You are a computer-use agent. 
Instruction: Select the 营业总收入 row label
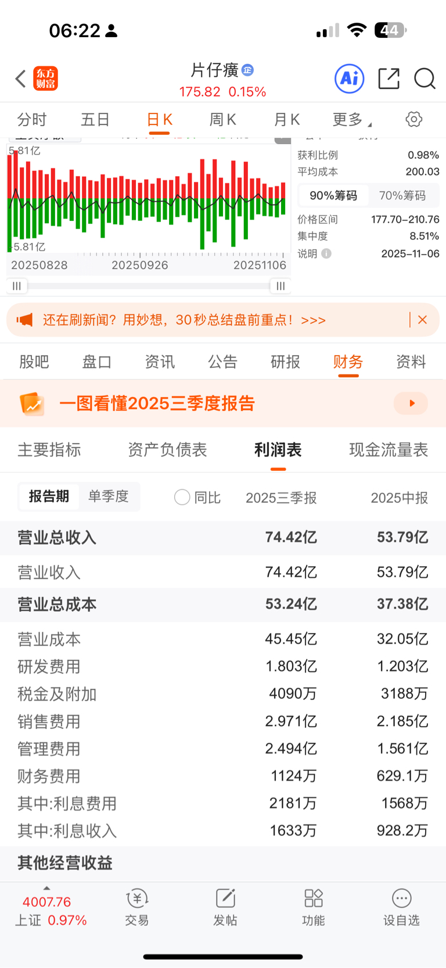point(57,537)
